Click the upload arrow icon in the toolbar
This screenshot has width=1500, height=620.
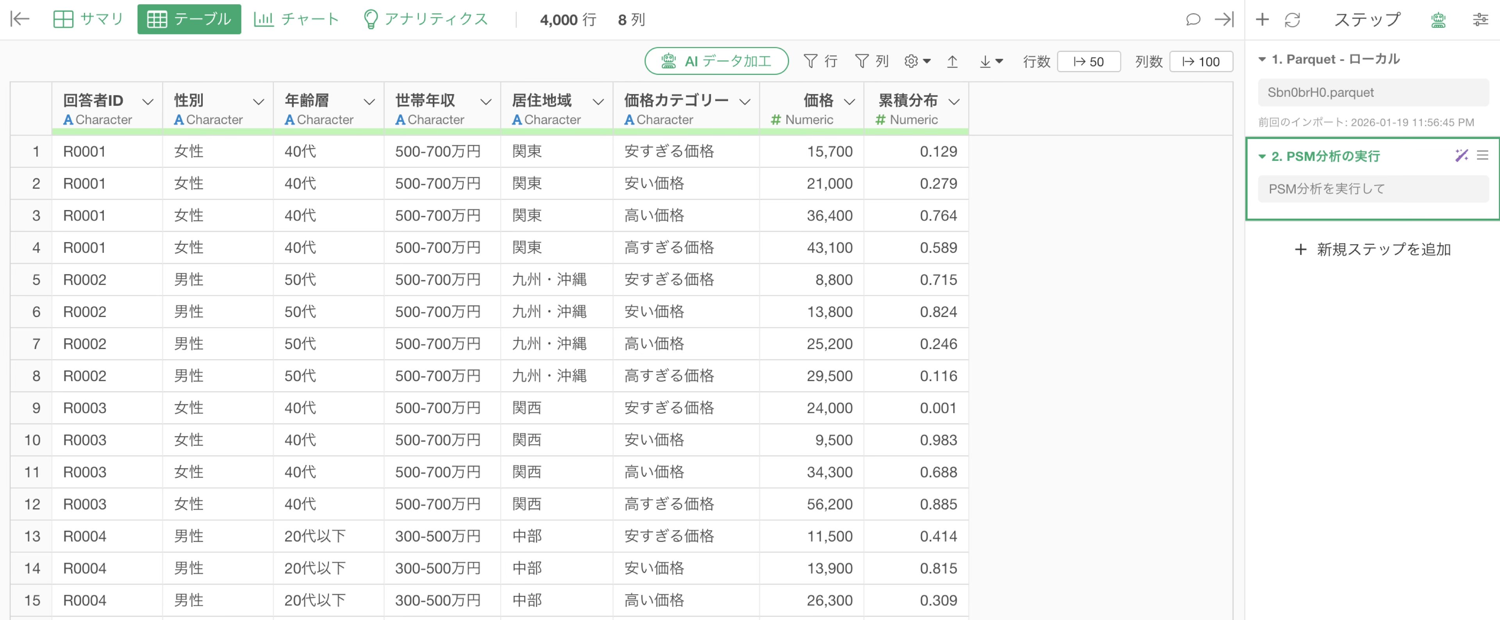pos(952,61)
